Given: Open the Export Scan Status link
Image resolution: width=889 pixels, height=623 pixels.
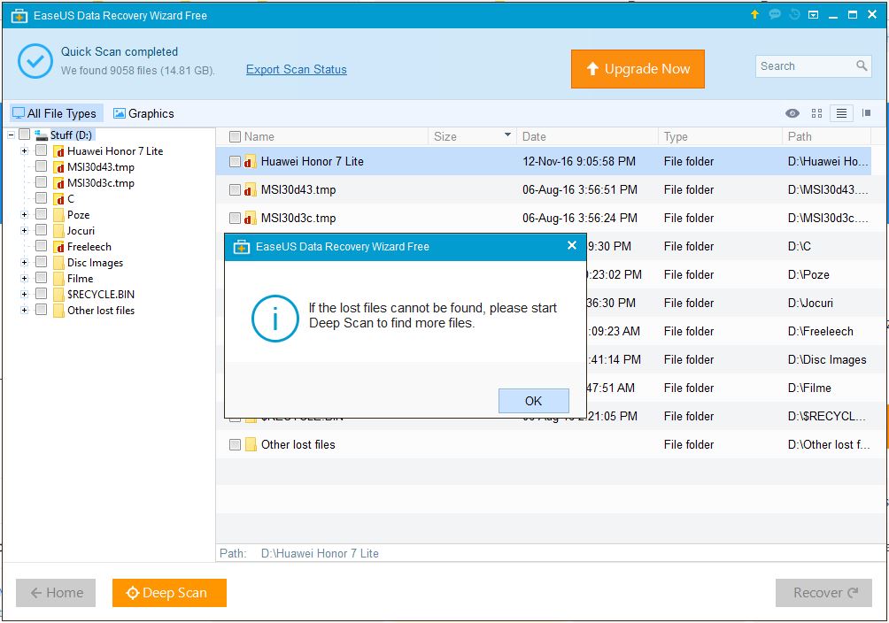Looking at the screenshot, I should click(x=296, y=70).
